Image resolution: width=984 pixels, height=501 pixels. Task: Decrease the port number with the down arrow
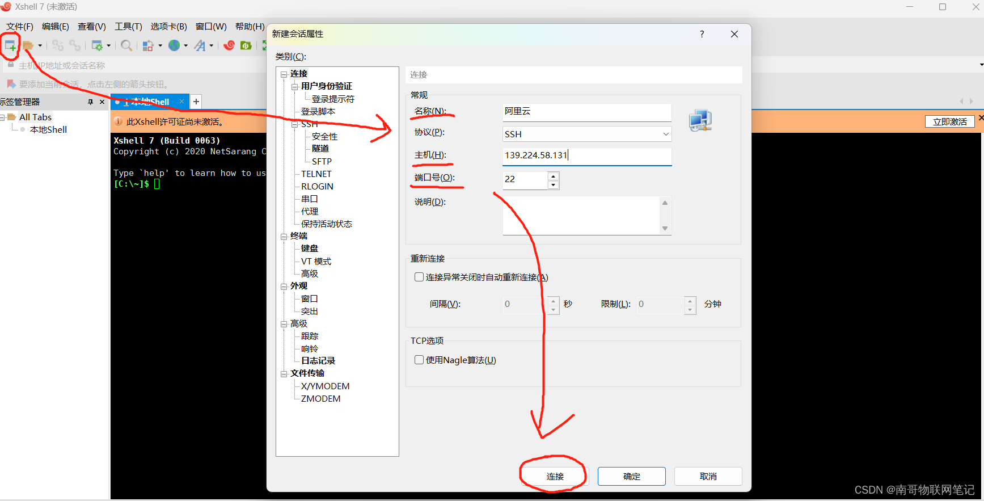click(554, 185)
